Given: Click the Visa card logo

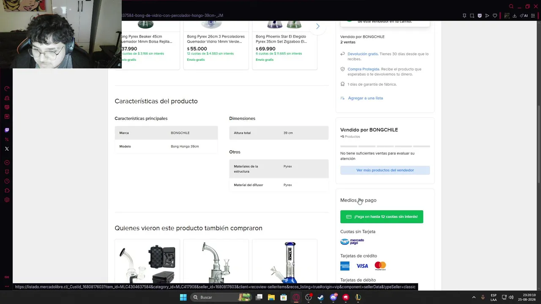Looking at the screenshot, I should click(x=362, y=266).
